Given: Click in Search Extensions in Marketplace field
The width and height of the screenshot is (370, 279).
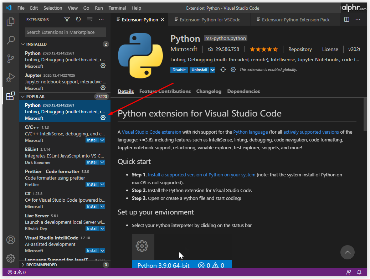Looking at the screenshot, I should (66, 32).
